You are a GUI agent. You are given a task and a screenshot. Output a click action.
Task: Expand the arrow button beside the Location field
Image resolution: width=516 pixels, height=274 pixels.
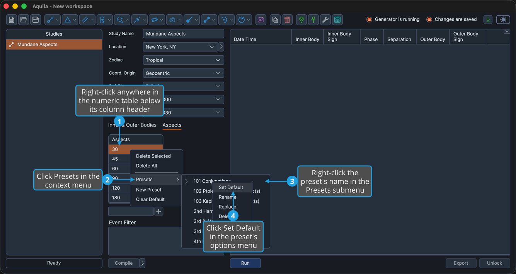[x=221, y=47]
